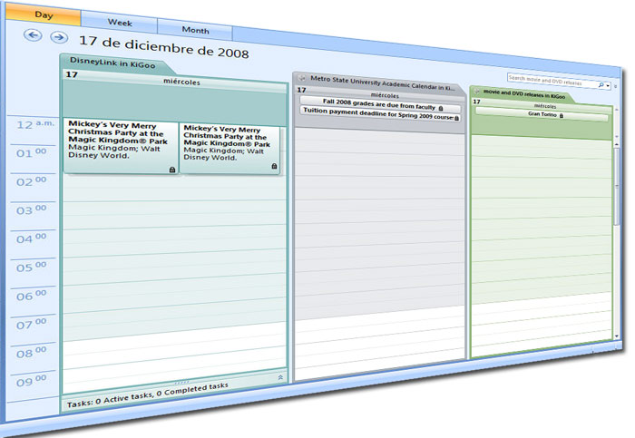Image resolution: width=635 pixels, height=438 pixels.
Task: Click the 01:00 time label
Action: (31, 152)
